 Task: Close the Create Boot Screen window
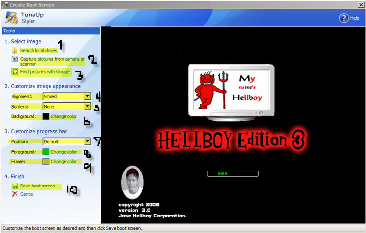click(361, 5)
